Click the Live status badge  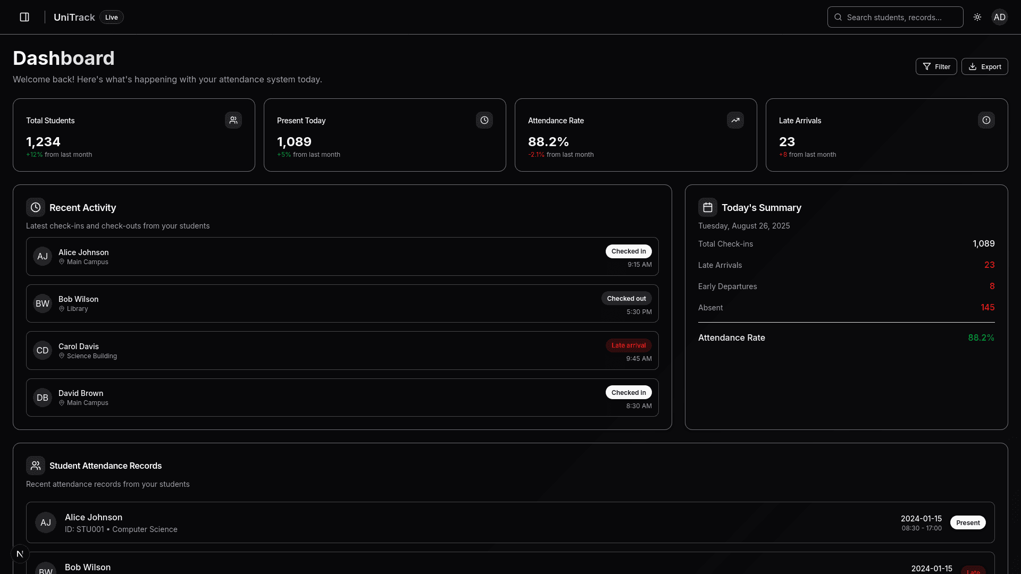[x=112, y=17]
